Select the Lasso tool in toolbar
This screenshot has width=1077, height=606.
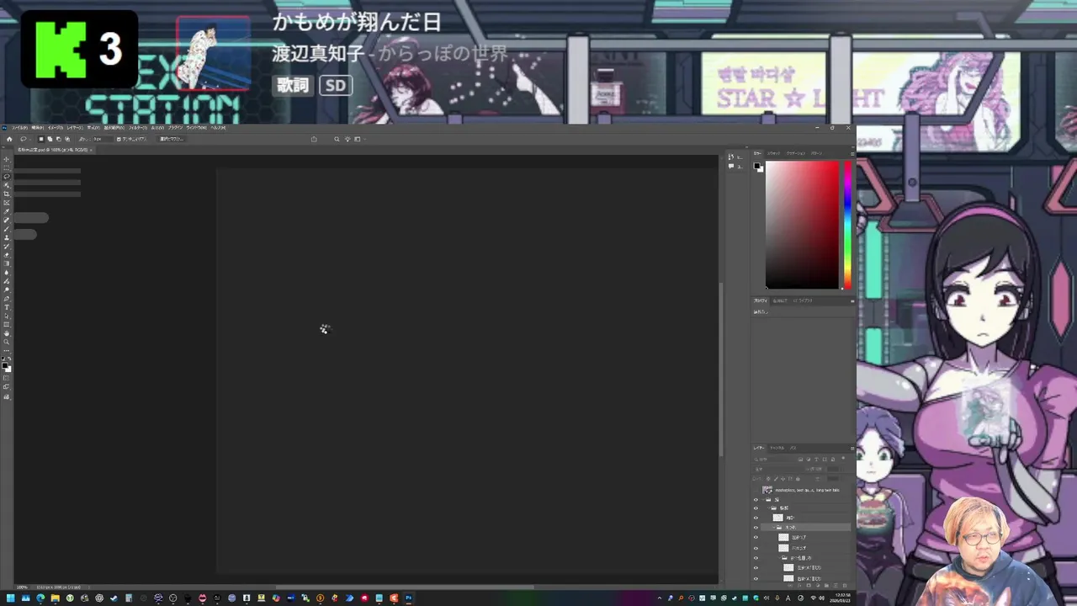click(7, 176)
